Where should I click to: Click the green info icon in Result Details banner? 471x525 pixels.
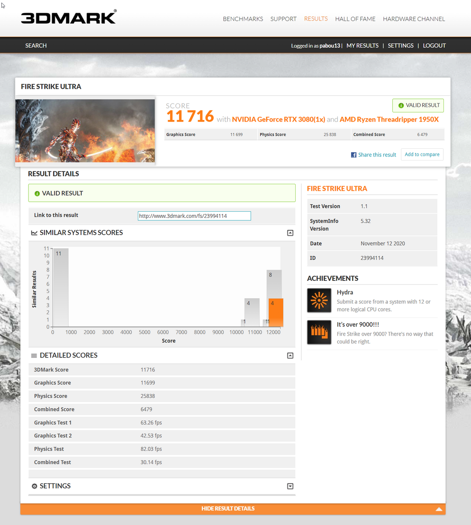(x=37, y=193)
